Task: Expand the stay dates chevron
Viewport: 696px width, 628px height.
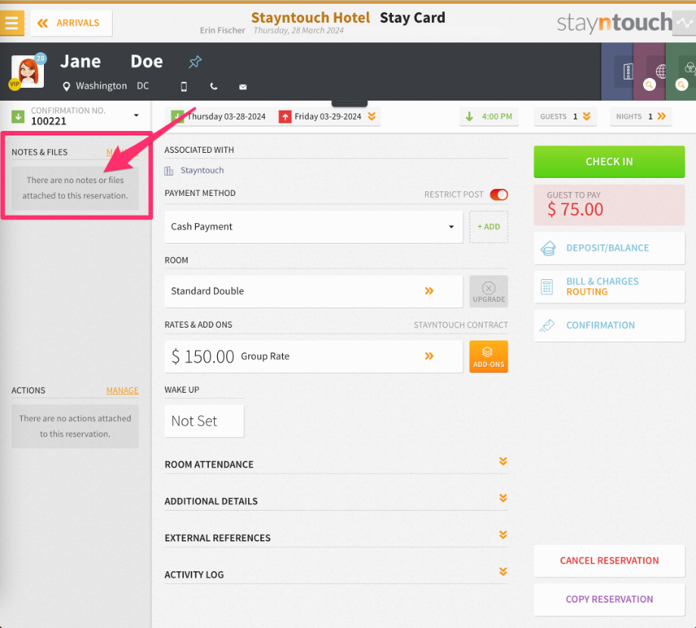Action: click(x=372, y=117)
